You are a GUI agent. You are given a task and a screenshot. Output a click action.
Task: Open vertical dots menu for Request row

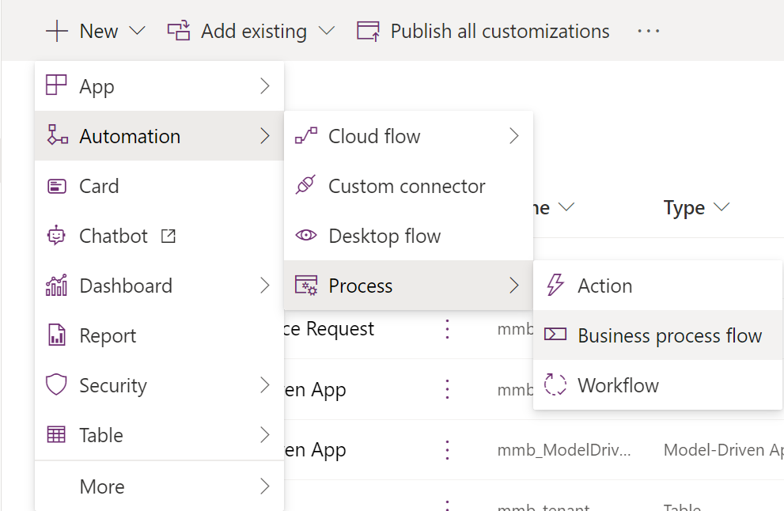point(448,329)
